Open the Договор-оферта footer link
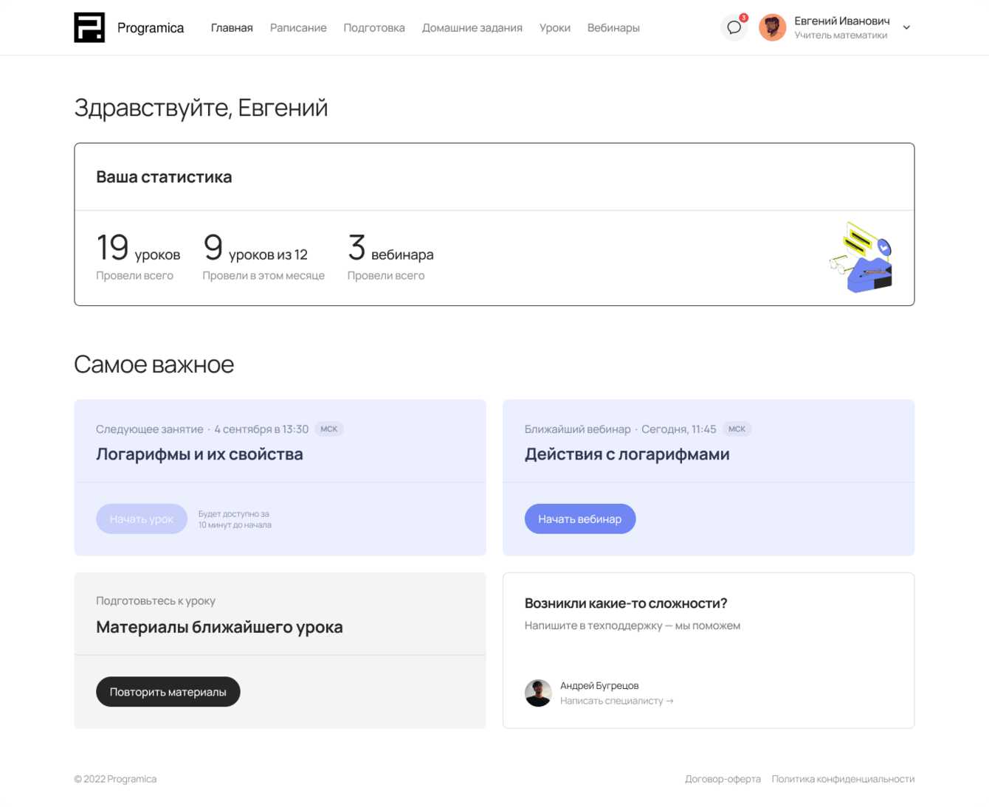This screenshot has width=989, height=807. point(723,779)
